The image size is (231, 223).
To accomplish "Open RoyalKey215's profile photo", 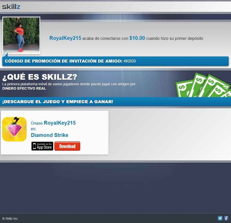I will [x=21, y=36].
